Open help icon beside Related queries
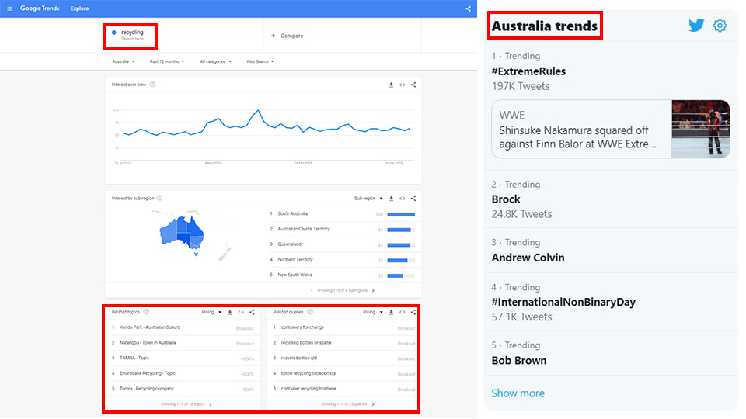 click(310, 312)
